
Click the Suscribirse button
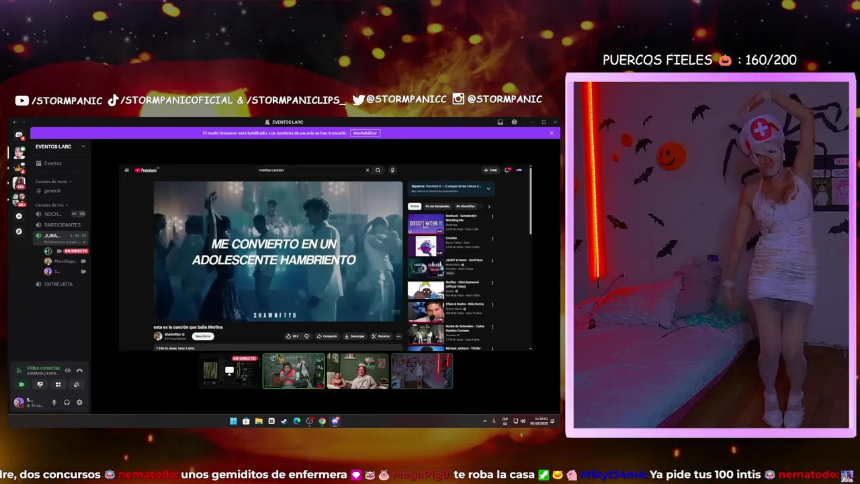203,336
